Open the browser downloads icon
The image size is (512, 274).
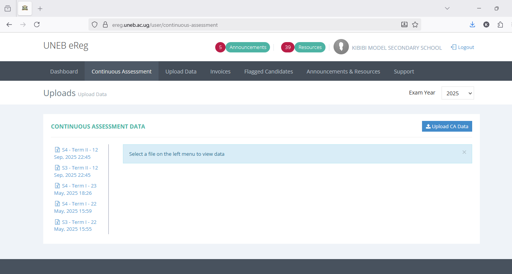click(x=472, y=24)
